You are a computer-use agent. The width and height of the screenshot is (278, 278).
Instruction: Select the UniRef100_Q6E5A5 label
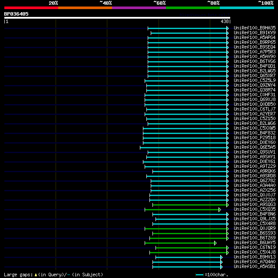point(255,147)
